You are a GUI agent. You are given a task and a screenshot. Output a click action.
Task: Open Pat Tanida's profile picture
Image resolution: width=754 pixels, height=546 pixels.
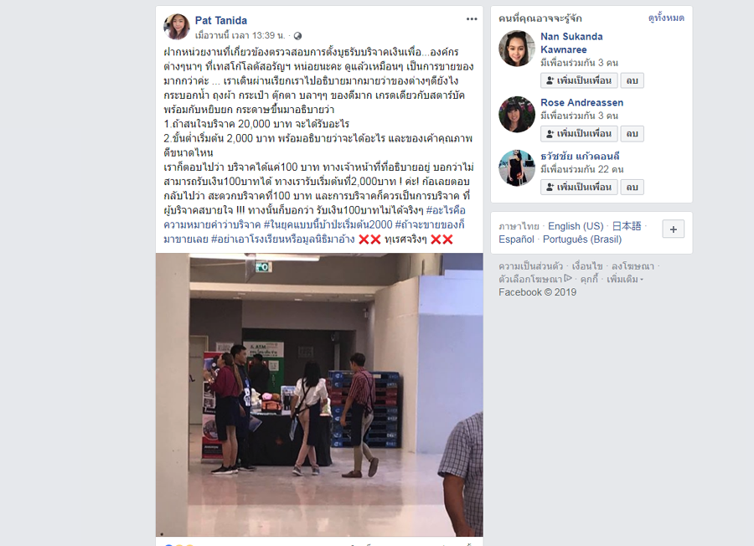click(177, 27)
